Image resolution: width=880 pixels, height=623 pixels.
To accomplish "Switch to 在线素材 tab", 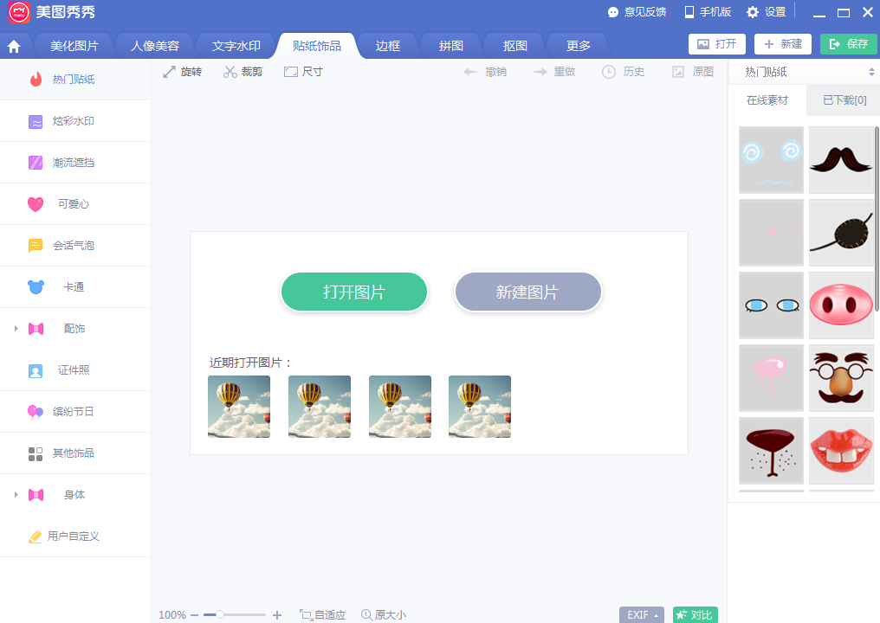I will point(767,100).
